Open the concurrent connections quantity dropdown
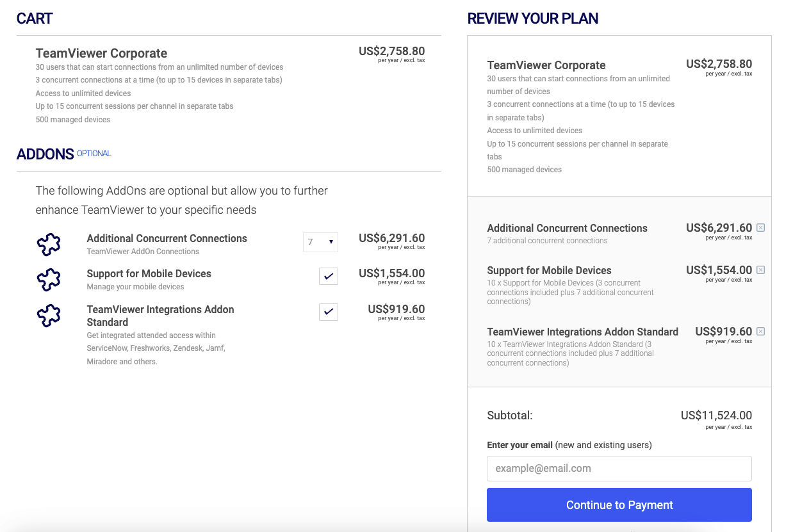The image size is (793, 532). pyautogui.click(x=320, y=242)
